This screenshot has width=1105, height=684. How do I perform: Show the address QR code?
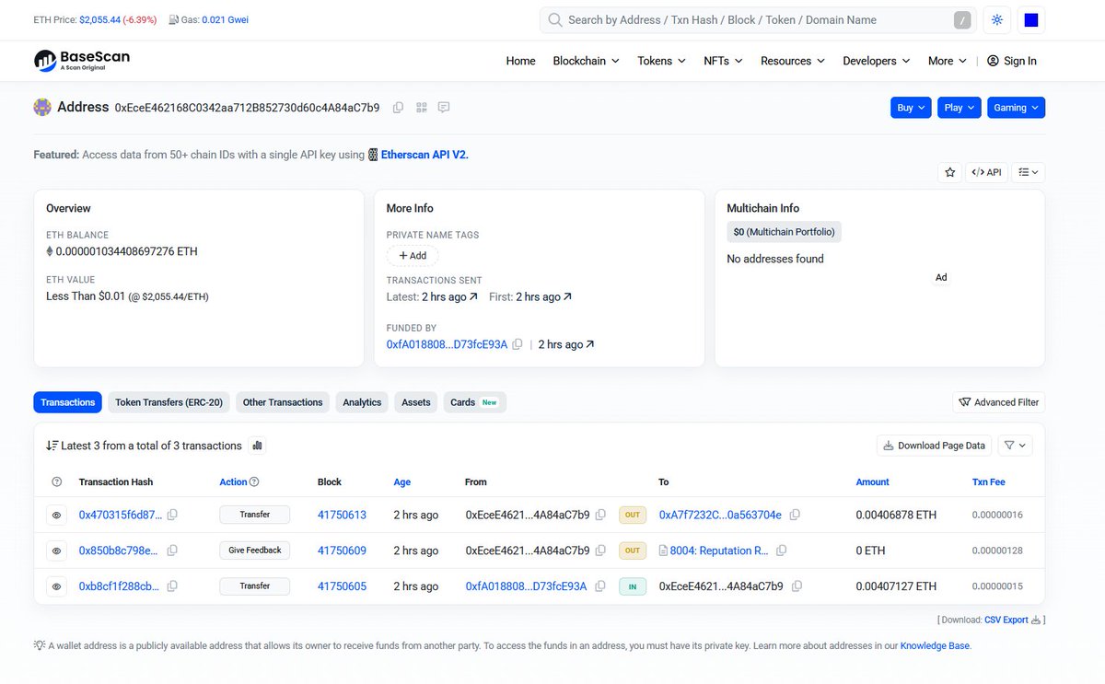click(x=422, y=108)
